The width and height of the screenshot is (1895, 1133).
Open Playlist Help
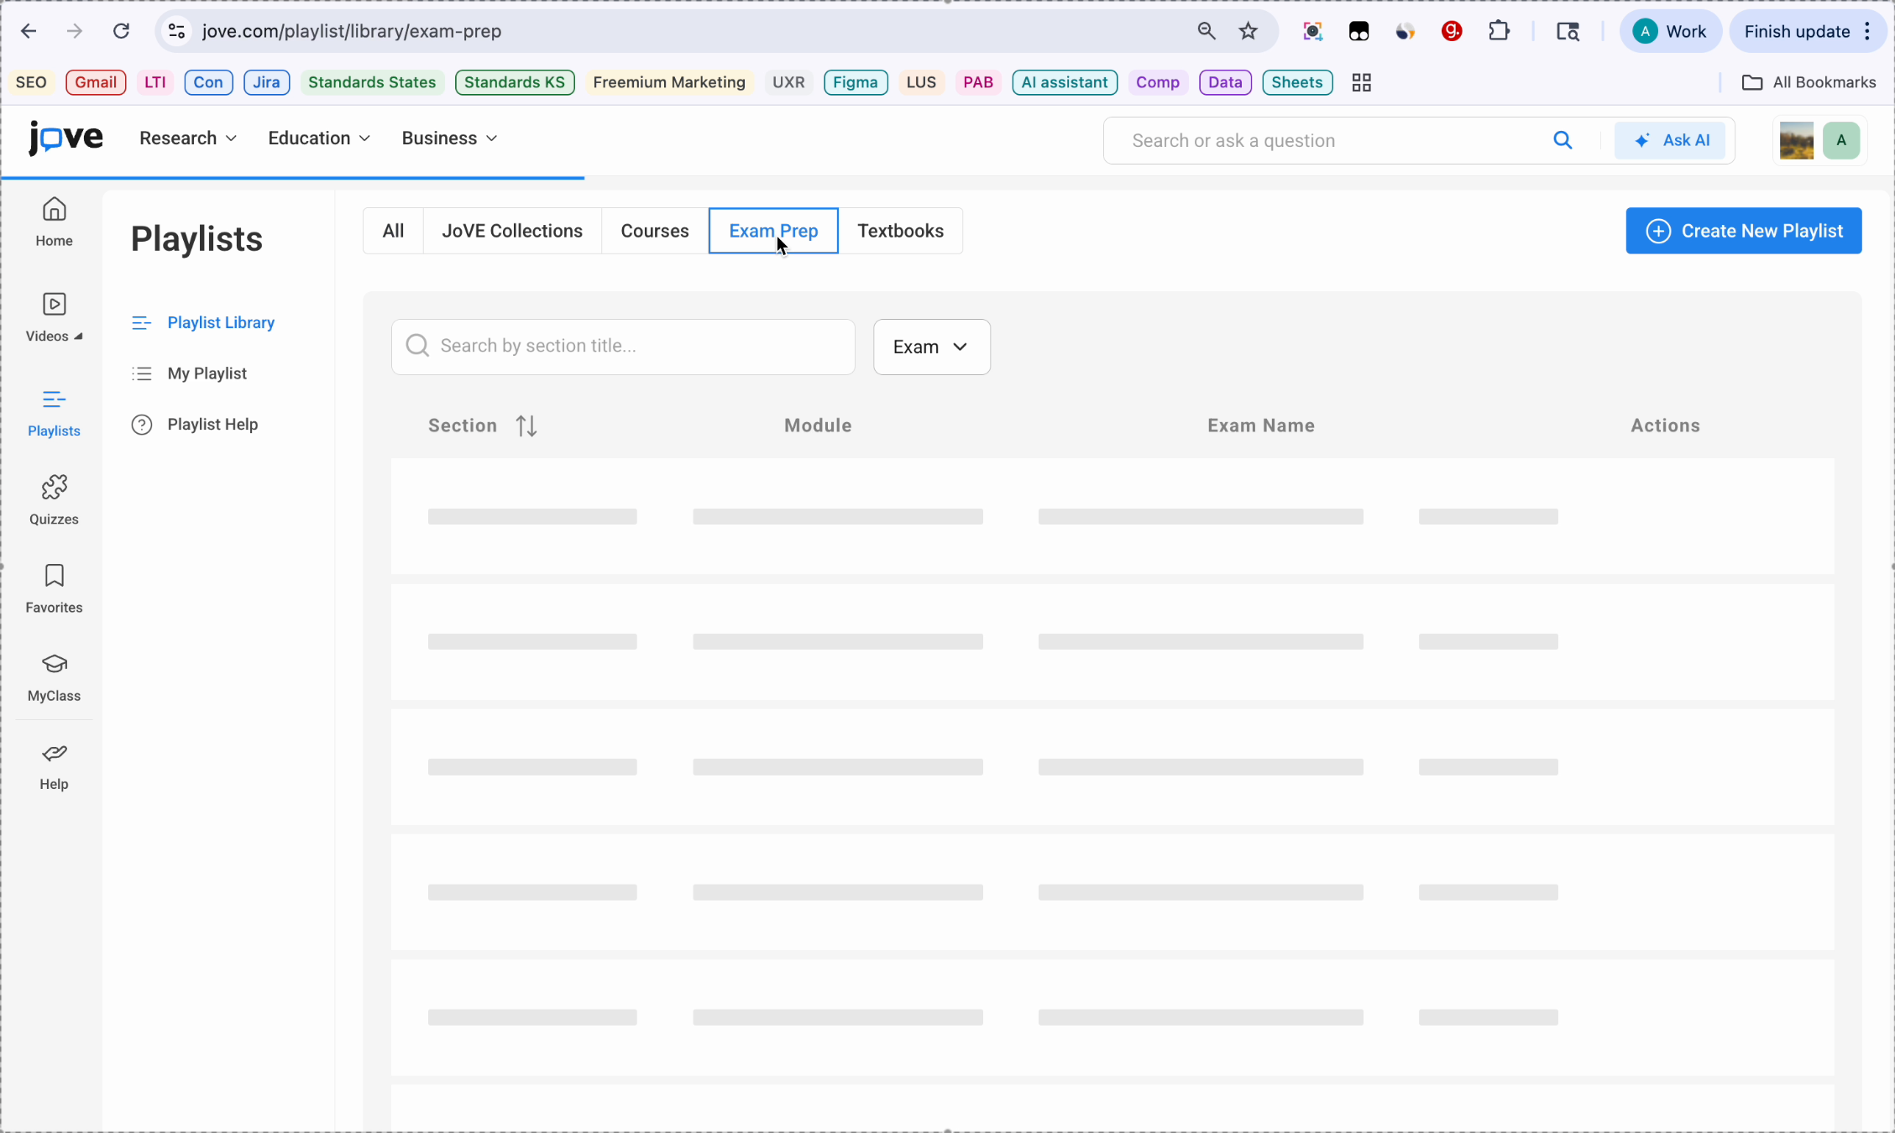click(195, 425)
